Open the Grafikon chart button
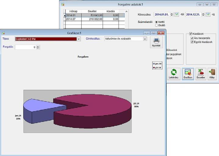This screenshot has height=156, width=219. pos(188,74)
